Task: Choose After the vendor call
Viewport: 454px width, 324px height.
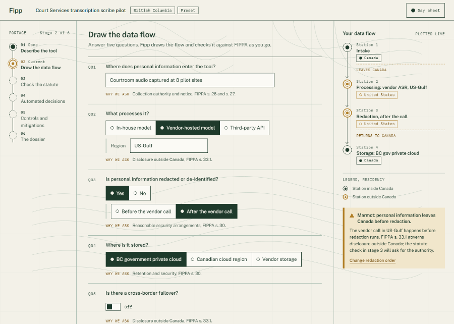Action: (x=206, y=211)
